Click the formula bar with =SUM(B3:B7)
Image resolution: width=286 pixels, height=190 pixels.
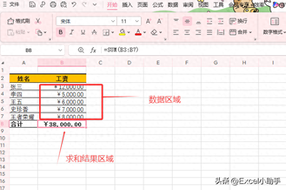(x=193, y=50)
